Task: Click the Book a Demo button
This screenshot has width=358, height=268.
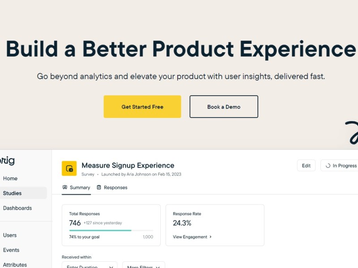Action: 224,107
